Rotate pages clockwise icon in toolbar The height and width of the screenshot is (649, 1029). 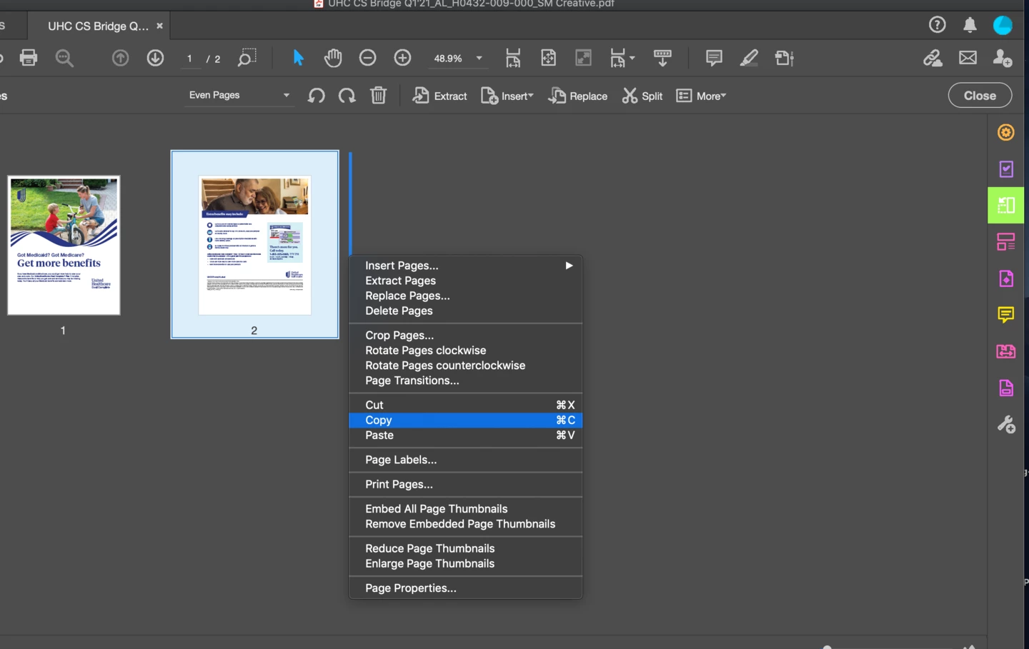click(347, 96)
